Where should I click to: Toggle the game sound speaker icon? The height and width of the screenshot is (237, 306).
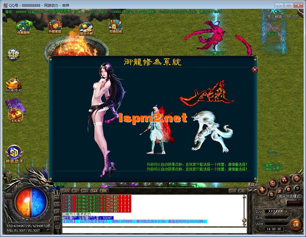pyautogui.click(x=297, y=178)
